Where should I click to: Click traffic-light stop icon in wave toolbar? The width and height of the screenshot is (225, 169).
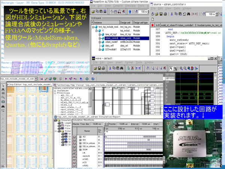(193, 69)
